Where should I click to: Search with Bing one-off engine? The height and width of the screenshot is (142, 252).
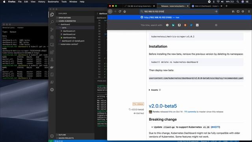pyautogui.click(x=173, y=25)
